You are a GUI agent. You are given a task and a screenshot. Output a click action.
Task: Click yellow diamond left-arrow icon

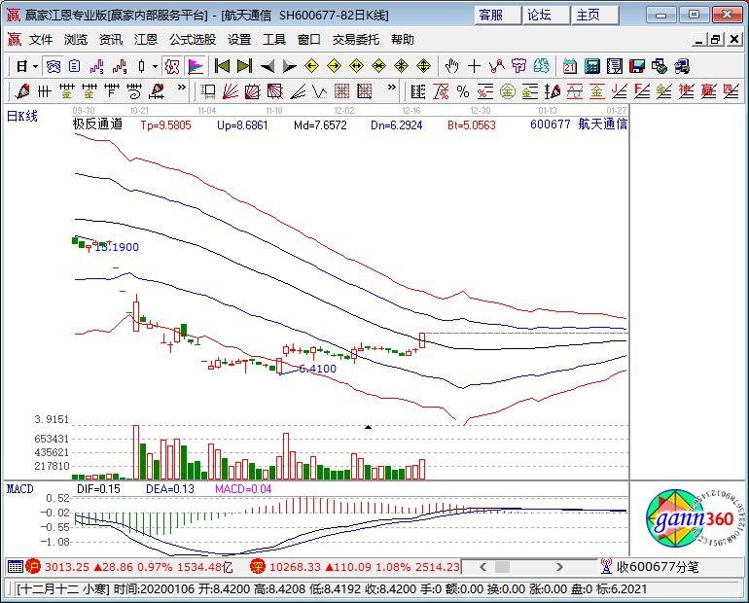(312, 66)
